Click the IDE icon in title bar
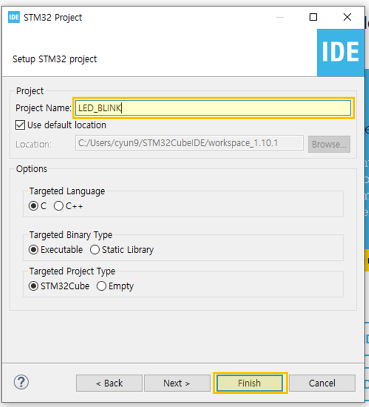The image size is (369, 407). [14, 17]
